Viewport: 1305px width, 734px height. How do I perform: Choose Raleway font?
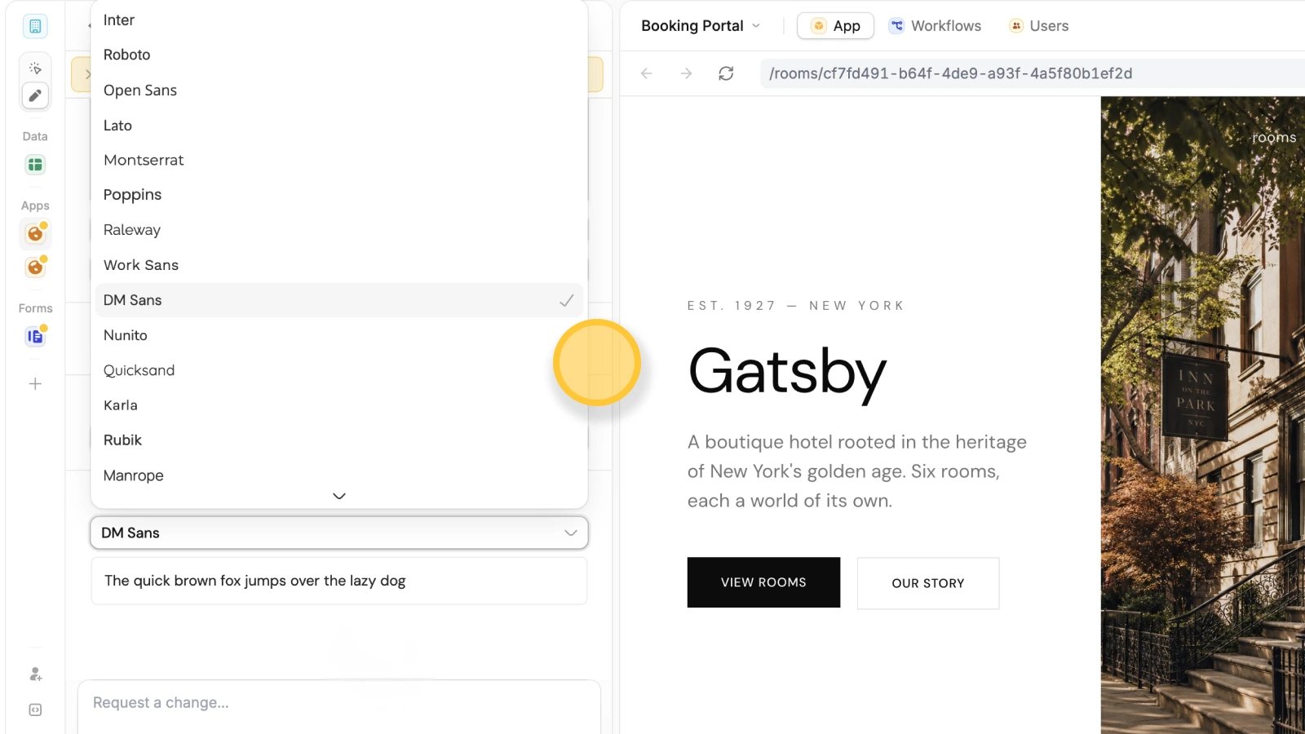(339, 230)
